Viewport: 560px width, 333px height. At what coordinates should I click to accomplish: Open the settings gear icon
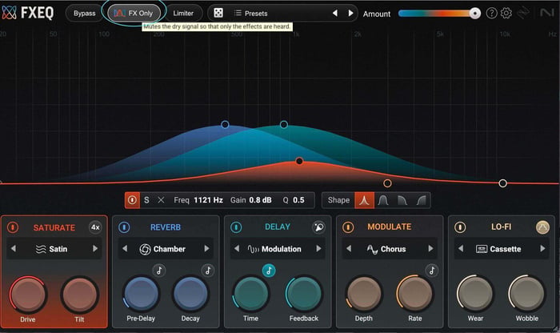click(506, 14)
